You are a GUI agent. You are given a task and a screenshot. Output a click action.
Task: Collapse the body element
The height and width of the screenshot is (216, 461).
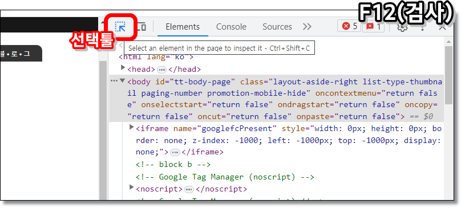click(x=123, y=80)
